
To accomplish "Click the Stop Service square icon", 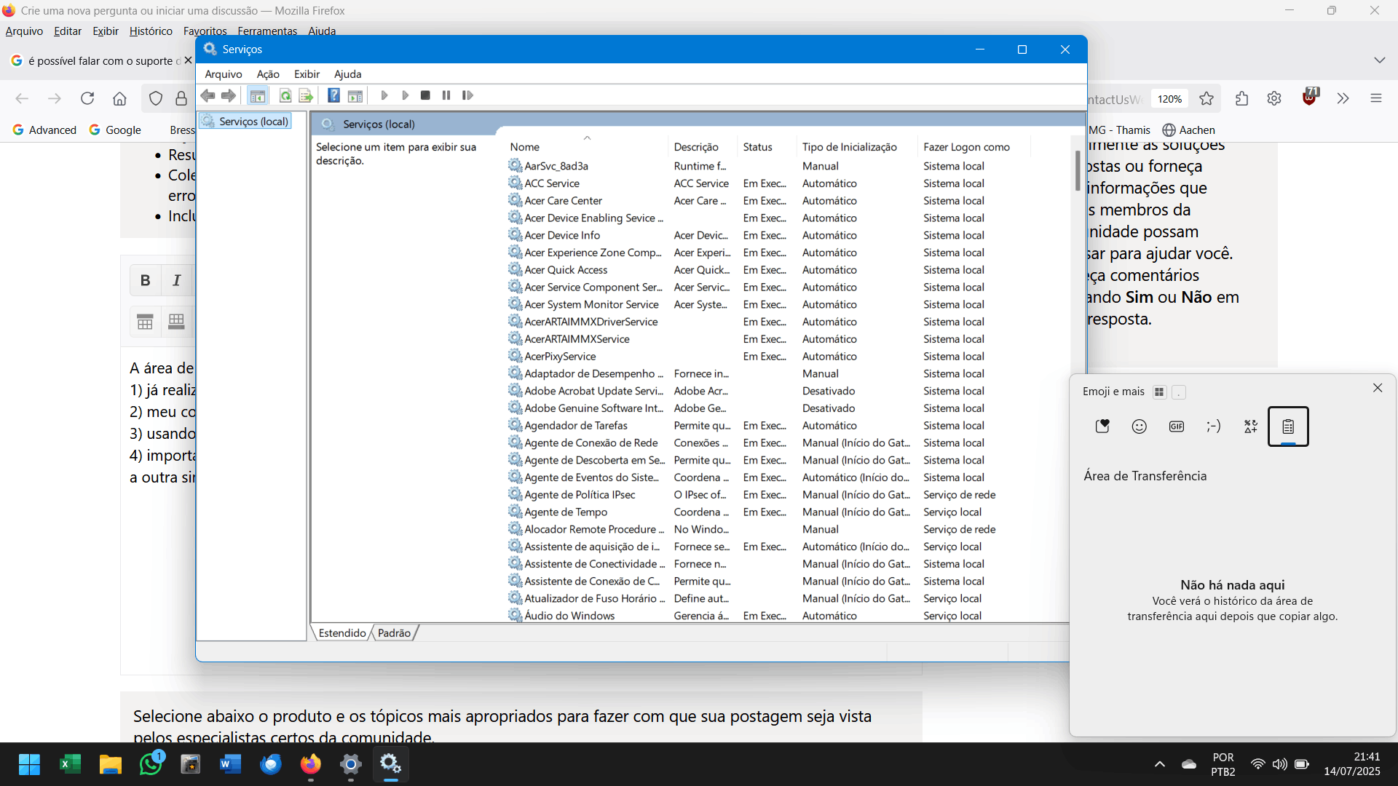I will point(425,95).
